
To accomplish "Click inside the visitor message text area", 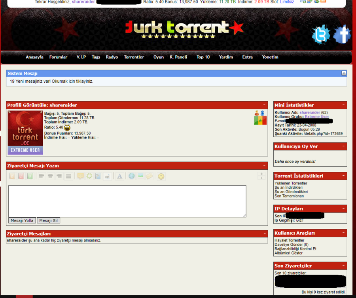I will coord(127,201).
